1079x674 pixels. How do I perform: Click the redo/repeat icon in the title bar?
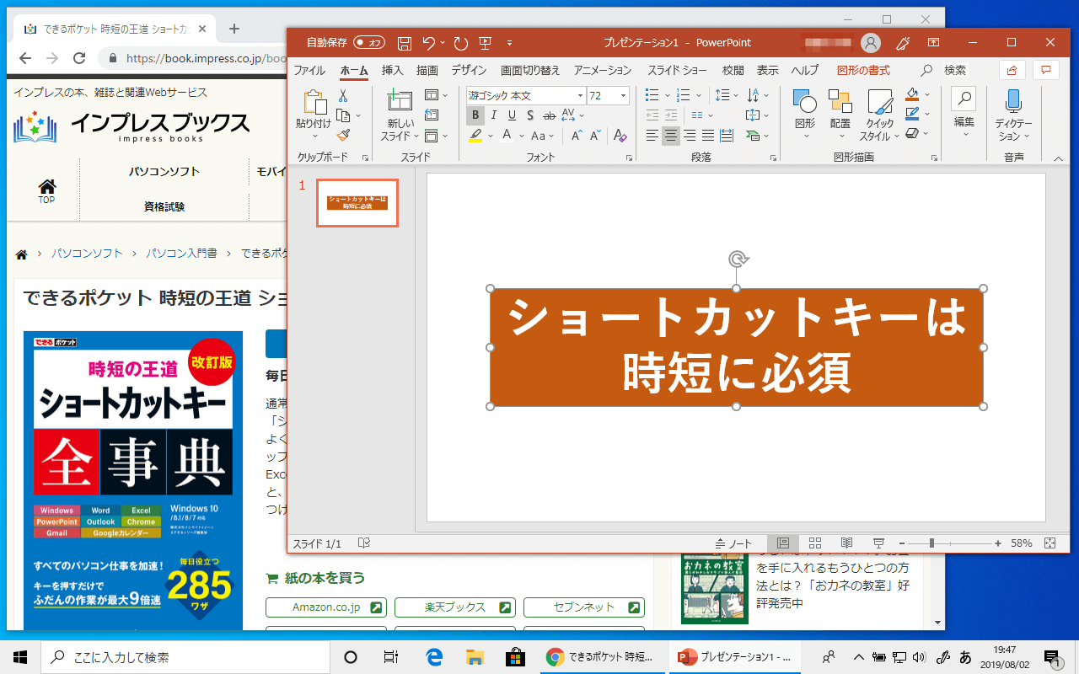pyautogui.click(x=460, y=43)
